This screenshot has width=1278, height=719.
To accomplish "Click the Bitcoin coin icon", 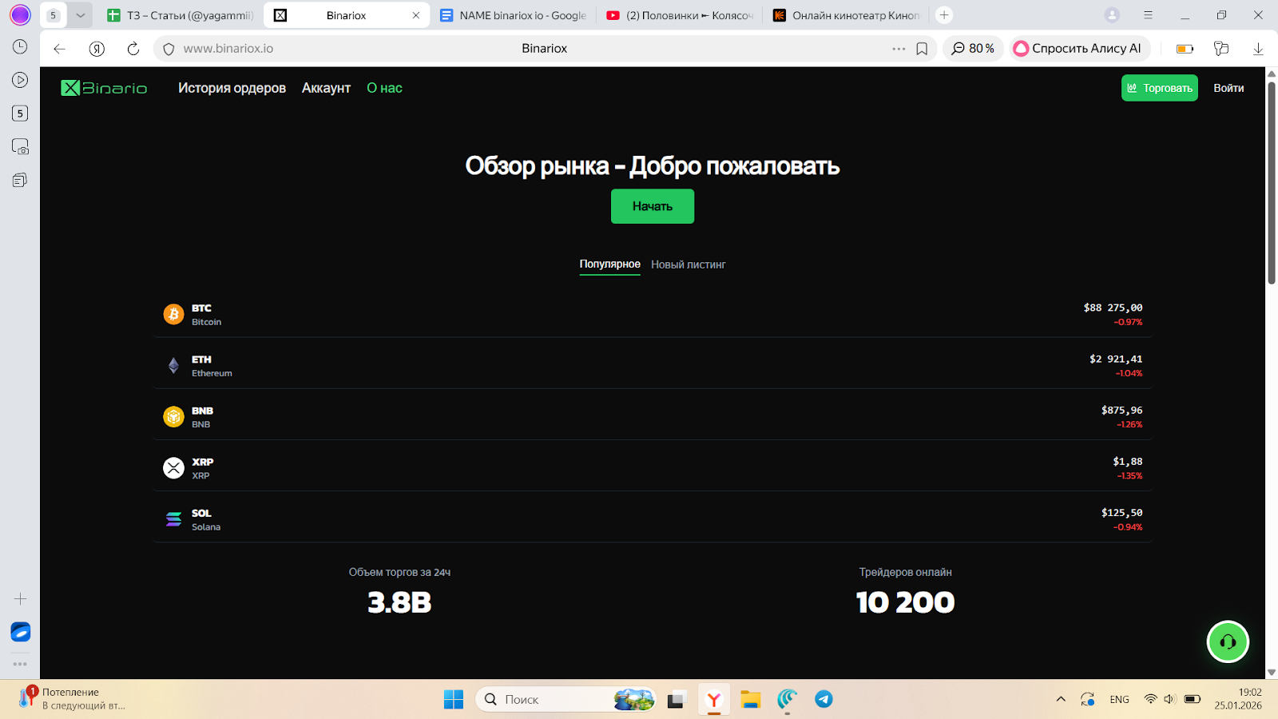I will (173, 314).
